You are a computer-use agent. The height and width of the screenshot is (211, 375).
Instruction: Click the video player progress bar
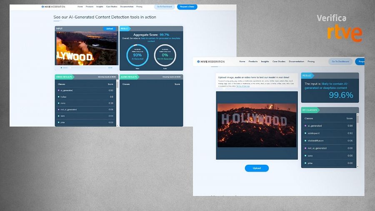pos(87,67)
